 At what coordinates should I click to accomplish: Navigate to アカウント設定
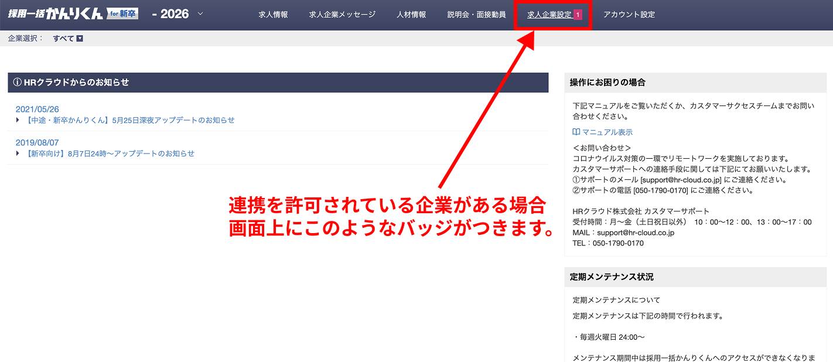[x=629, y=15]
